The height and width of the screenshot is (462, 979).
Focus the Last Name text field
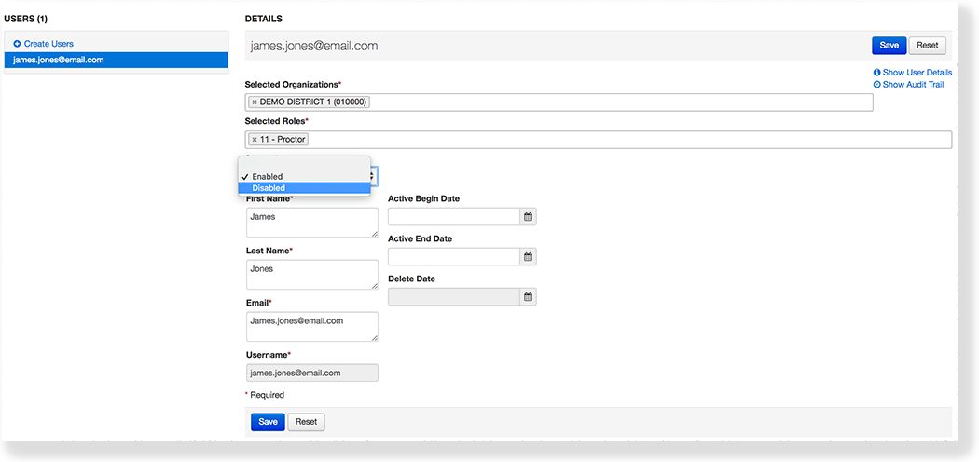(x=311, y=274)
